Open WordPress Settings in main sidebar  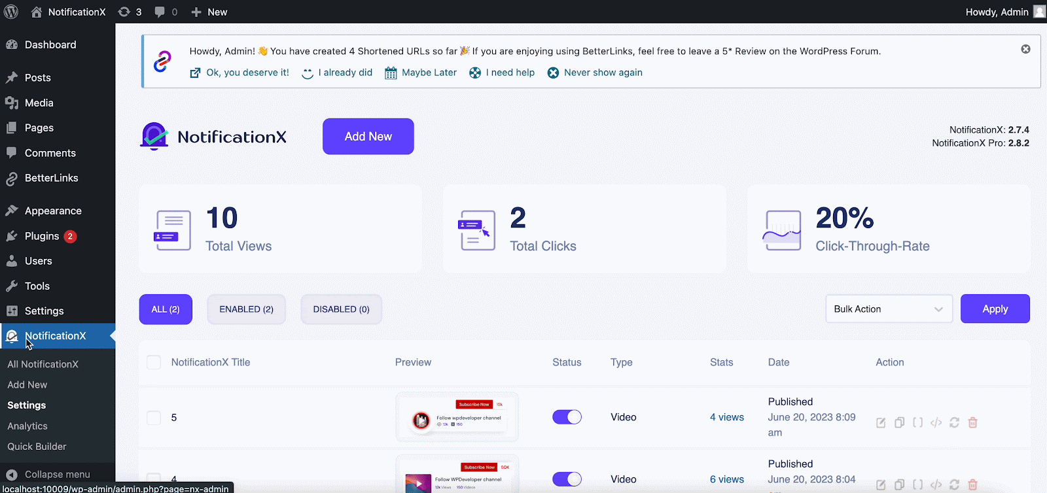(58, 311)
